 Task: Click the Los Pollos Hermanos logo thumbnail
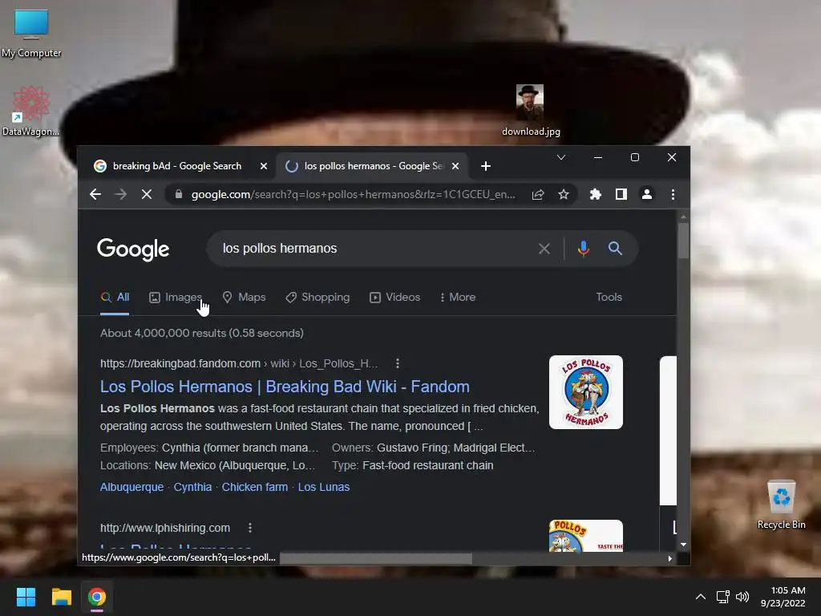coord(586,392)
